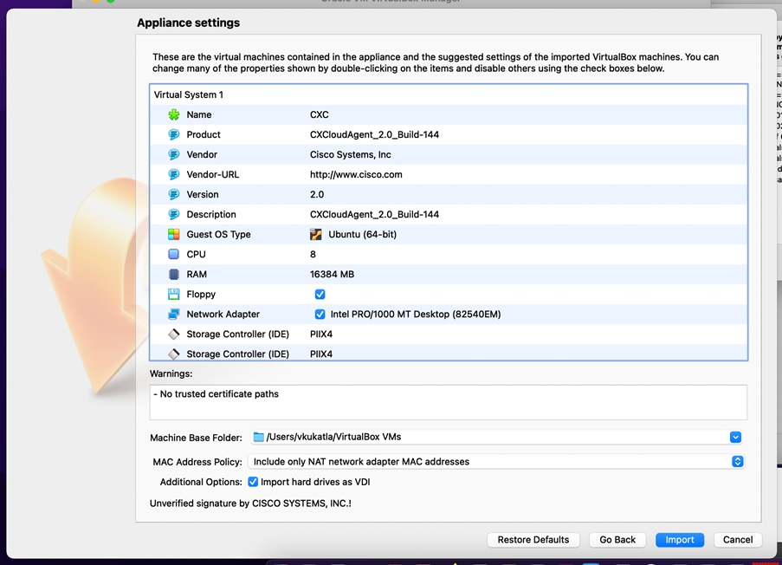This screenshot has width=782, height=565.
Task: Click the Cancel button
Action: click(738, 540)
